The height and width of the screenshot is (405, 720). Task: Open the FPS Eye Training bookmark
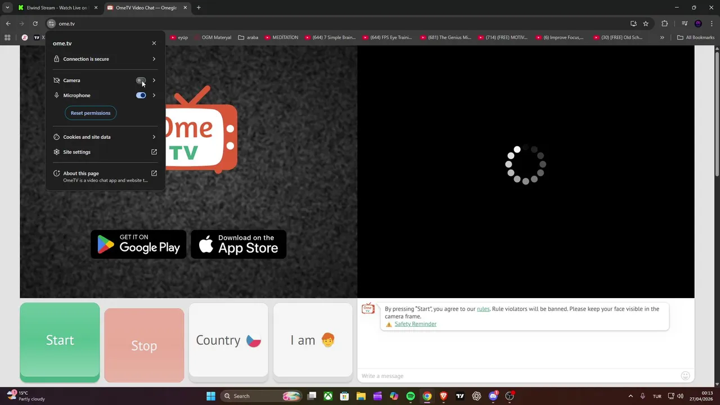[x=387, y=38]
